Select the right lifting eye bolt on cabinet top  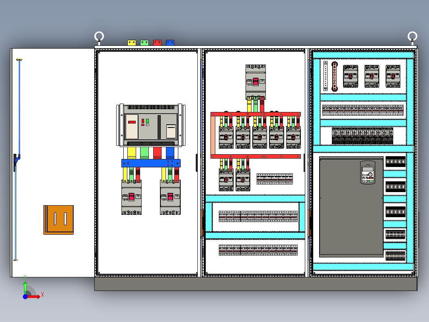coord(412,38)
